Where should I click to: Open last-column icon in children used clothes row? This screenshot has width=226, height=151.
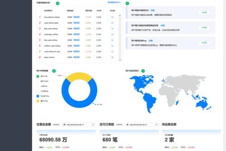(x=112, y=46)
